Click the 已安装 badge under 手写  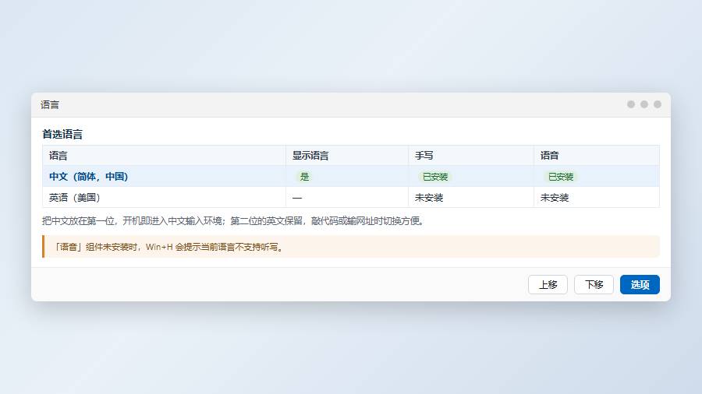click(x=435, y=177)
